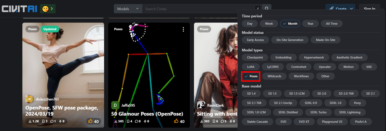Select SD 1.5 base model
The height and width of the screenshot is (131, 386).
click(272, 93)
